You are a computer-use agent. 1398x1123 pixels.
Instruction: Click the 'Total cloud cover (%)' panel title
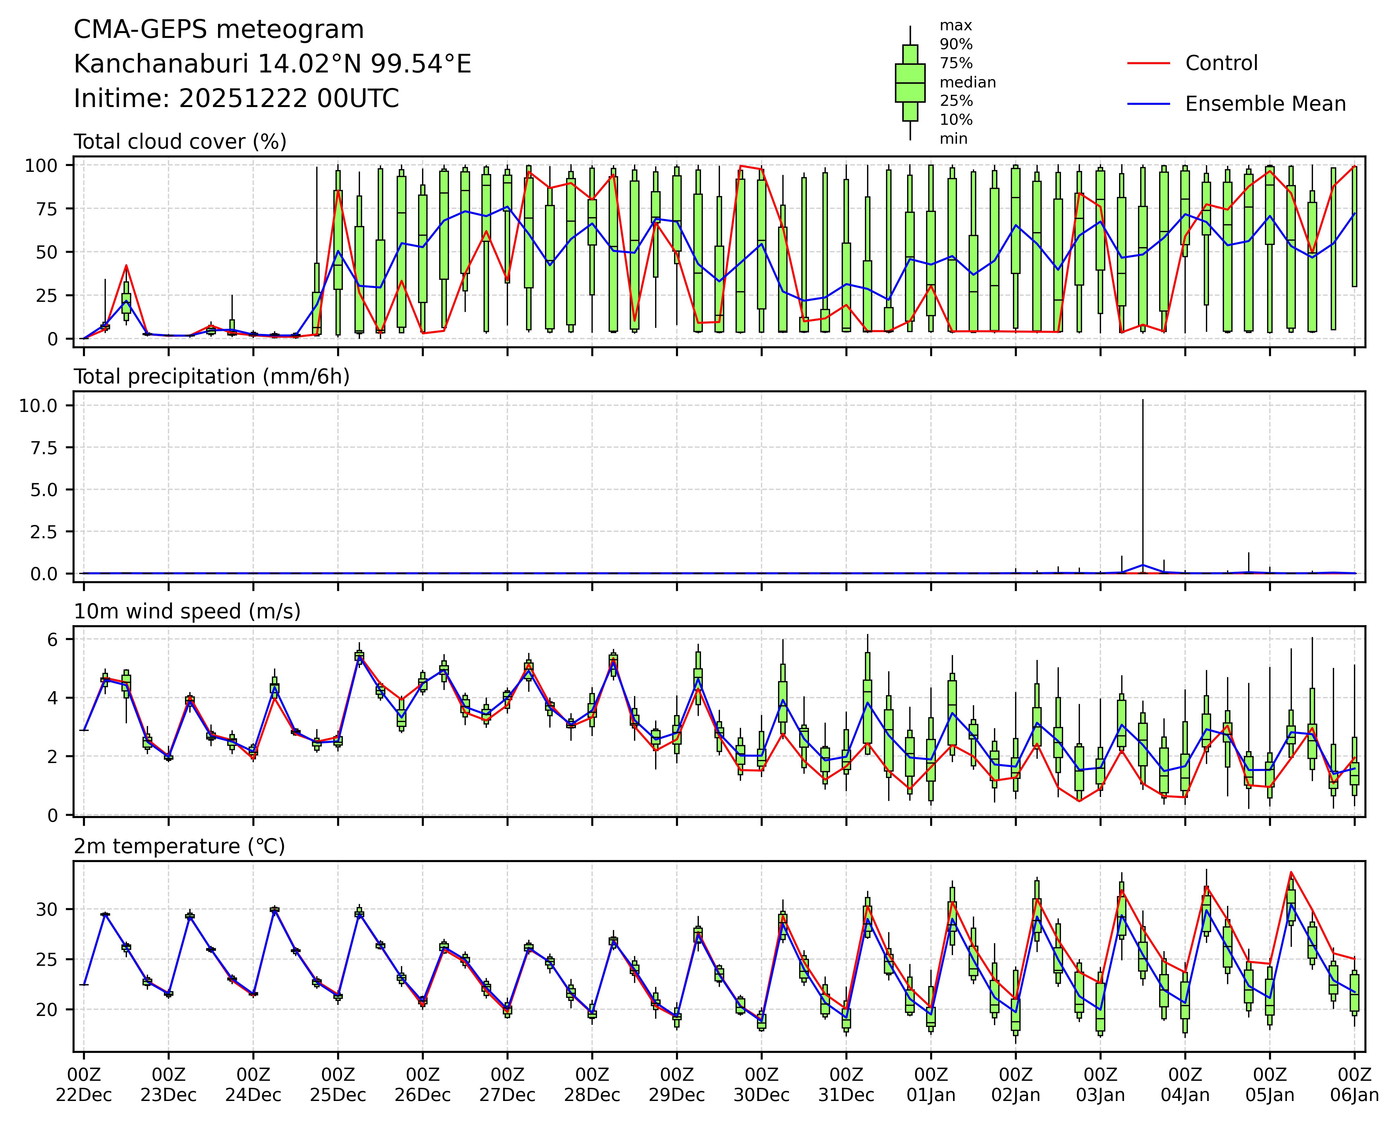coord(180,141)
